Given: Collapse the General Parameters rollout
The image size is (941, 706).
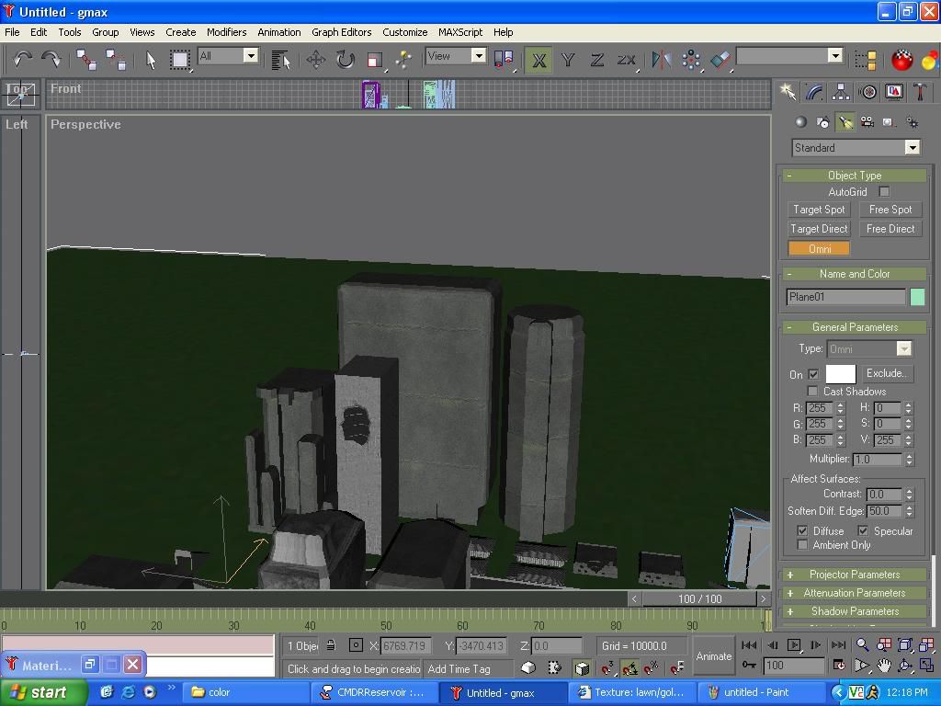Looking at the screenshot, I should [855, 327].
